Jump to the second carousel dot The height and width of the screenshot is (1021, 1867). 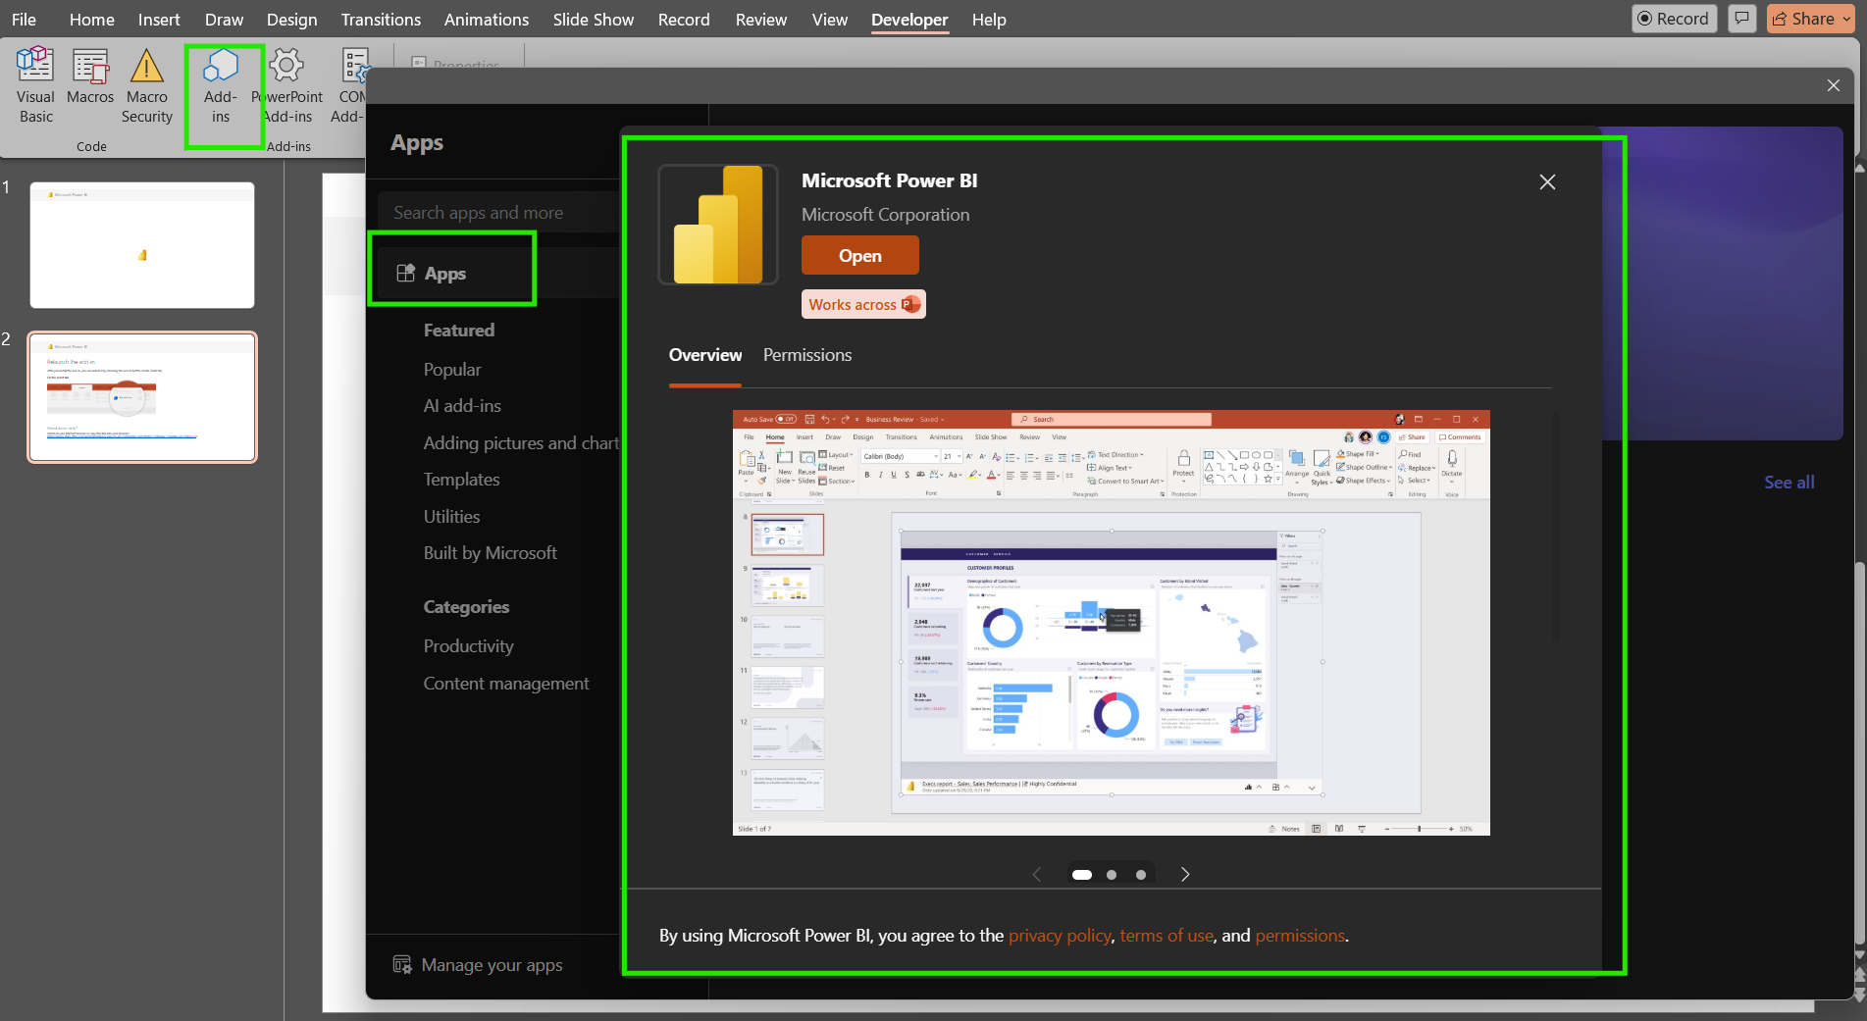point(1112,875)
